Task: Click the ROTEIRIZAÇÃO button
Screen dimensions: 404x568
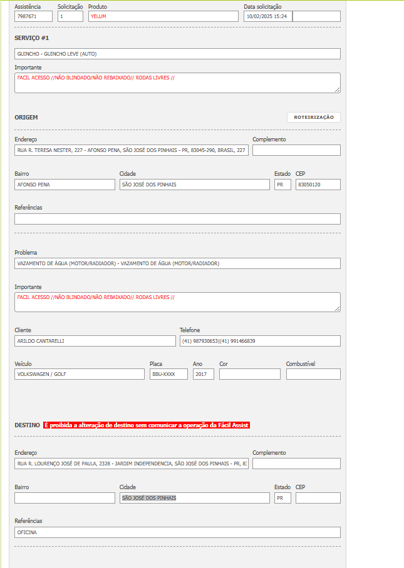Action: pyautogui.click(x=314, y=118)
